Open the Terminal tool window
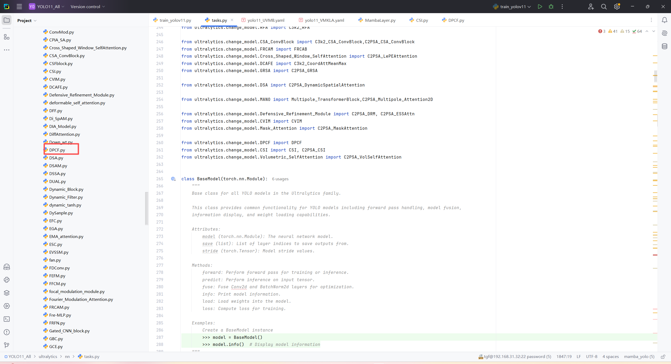 click(x=7, y=319)
